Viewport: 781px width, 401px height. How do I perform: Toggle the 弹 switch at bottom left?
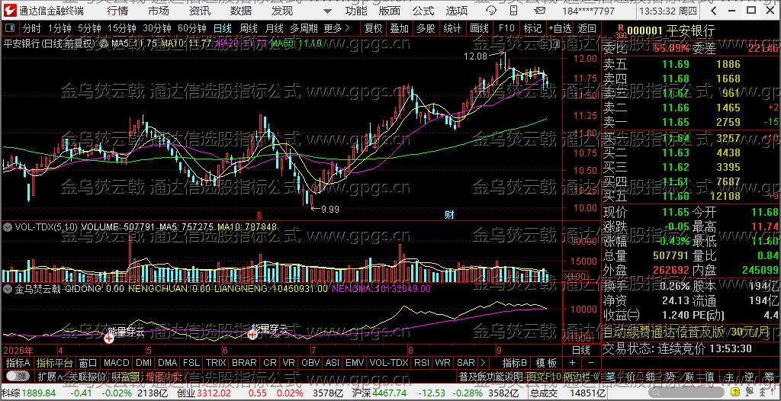17,376
